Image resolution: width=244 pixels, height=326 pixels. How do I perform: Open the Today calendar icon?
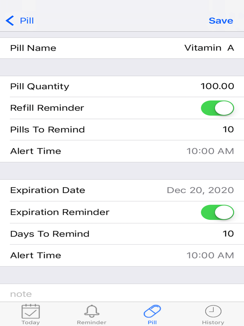31,310
